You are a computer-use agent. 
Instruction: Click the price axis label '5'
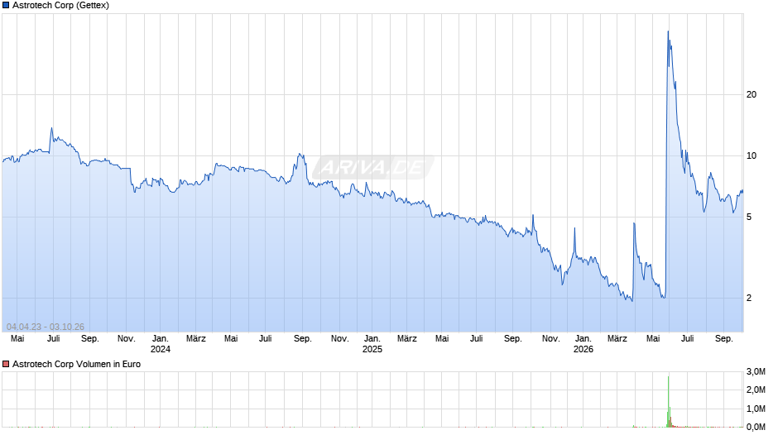749,217
